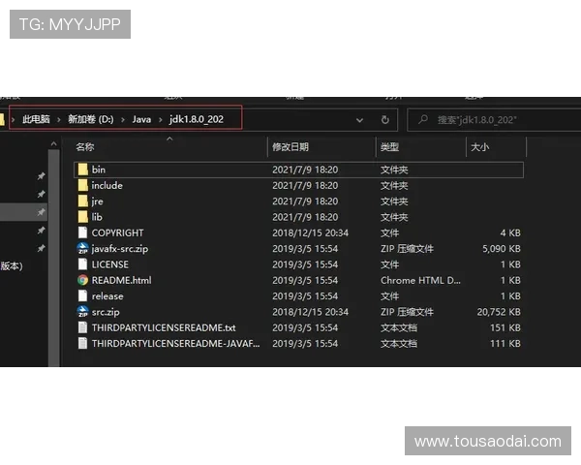Click the Chrome icon for README.html
The image size is (581, 465).
tap(83, 280)
